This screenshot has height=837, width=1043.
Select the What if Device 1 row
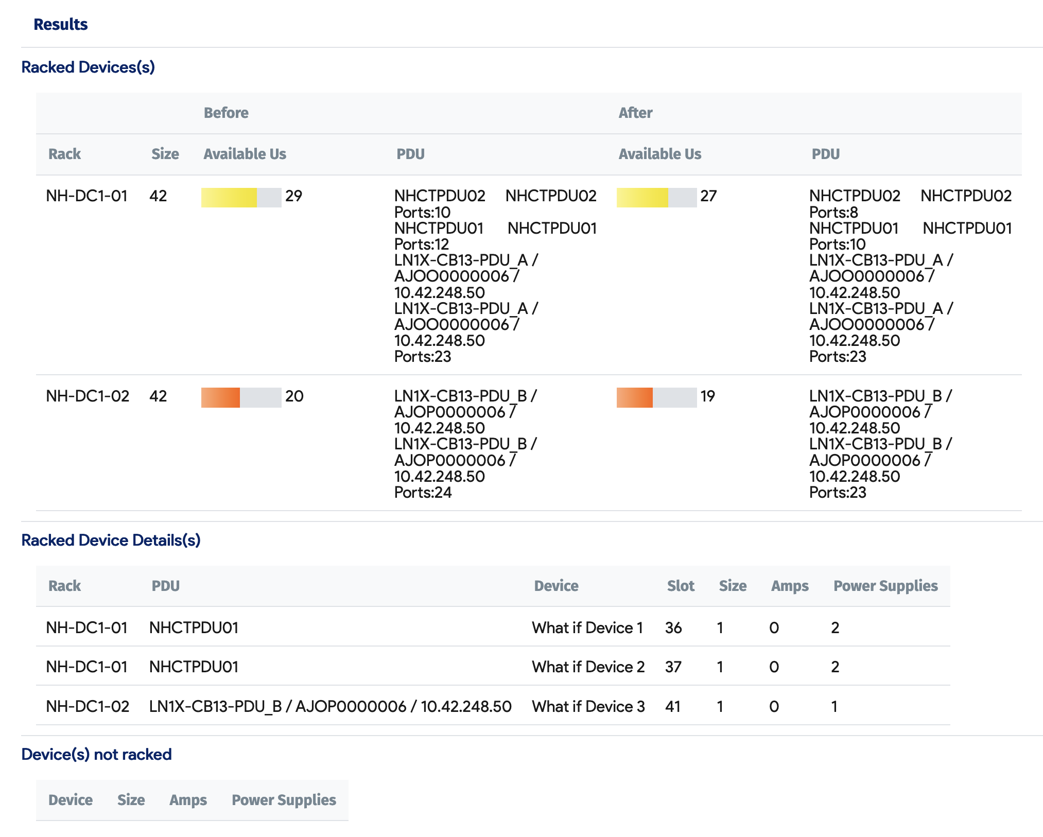click(587, 627)
